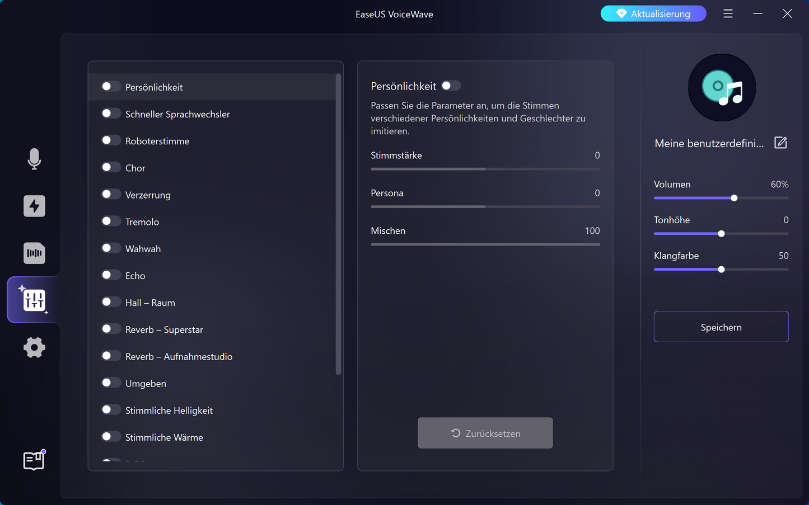Screen dimensions: 809x505
Task: Open the user guide book icon
Action: pos(34,460)
